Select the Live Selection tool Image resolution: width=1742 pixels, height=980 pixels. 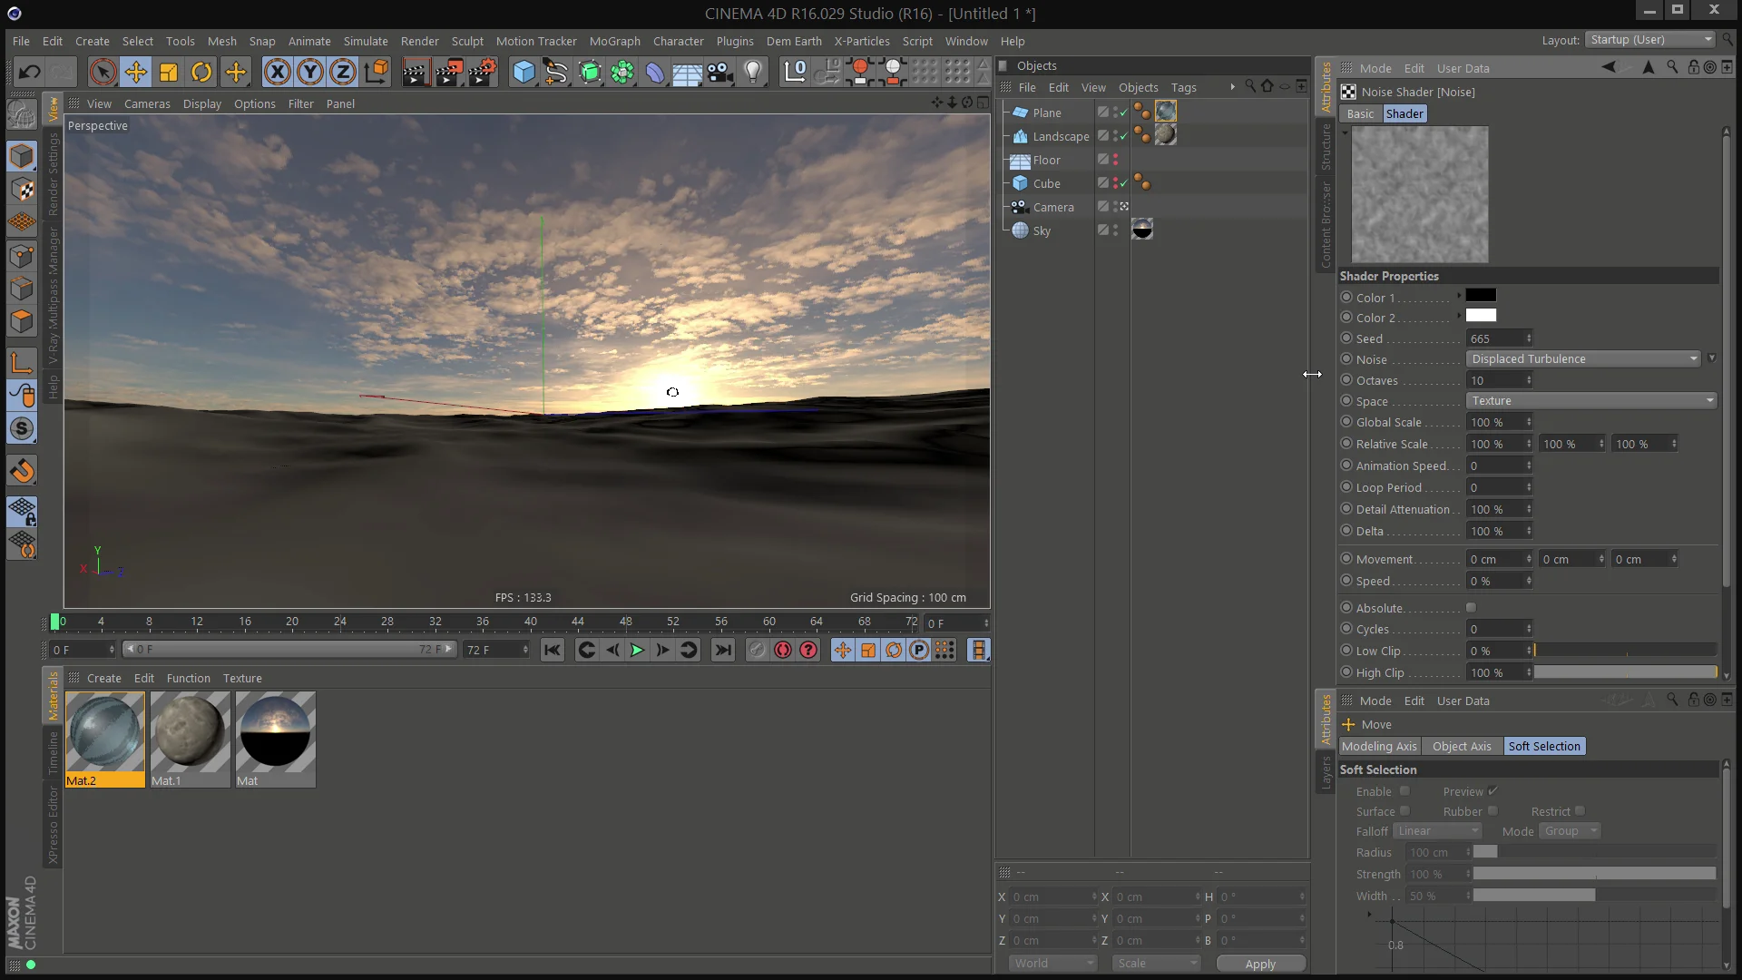coord(103,72)
